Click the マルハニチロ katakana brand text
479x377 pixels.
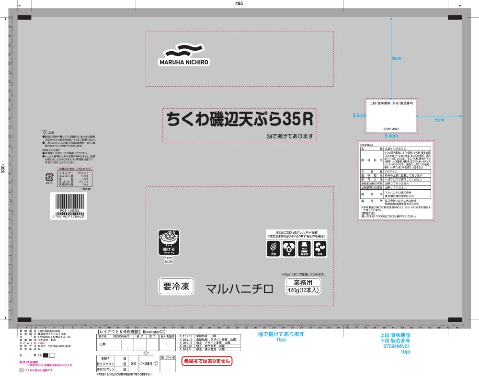(239, 289)
